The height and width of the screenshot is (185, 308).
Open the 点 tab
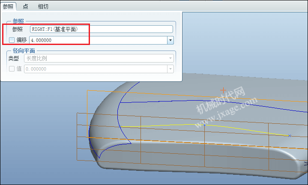coord(25,6)
